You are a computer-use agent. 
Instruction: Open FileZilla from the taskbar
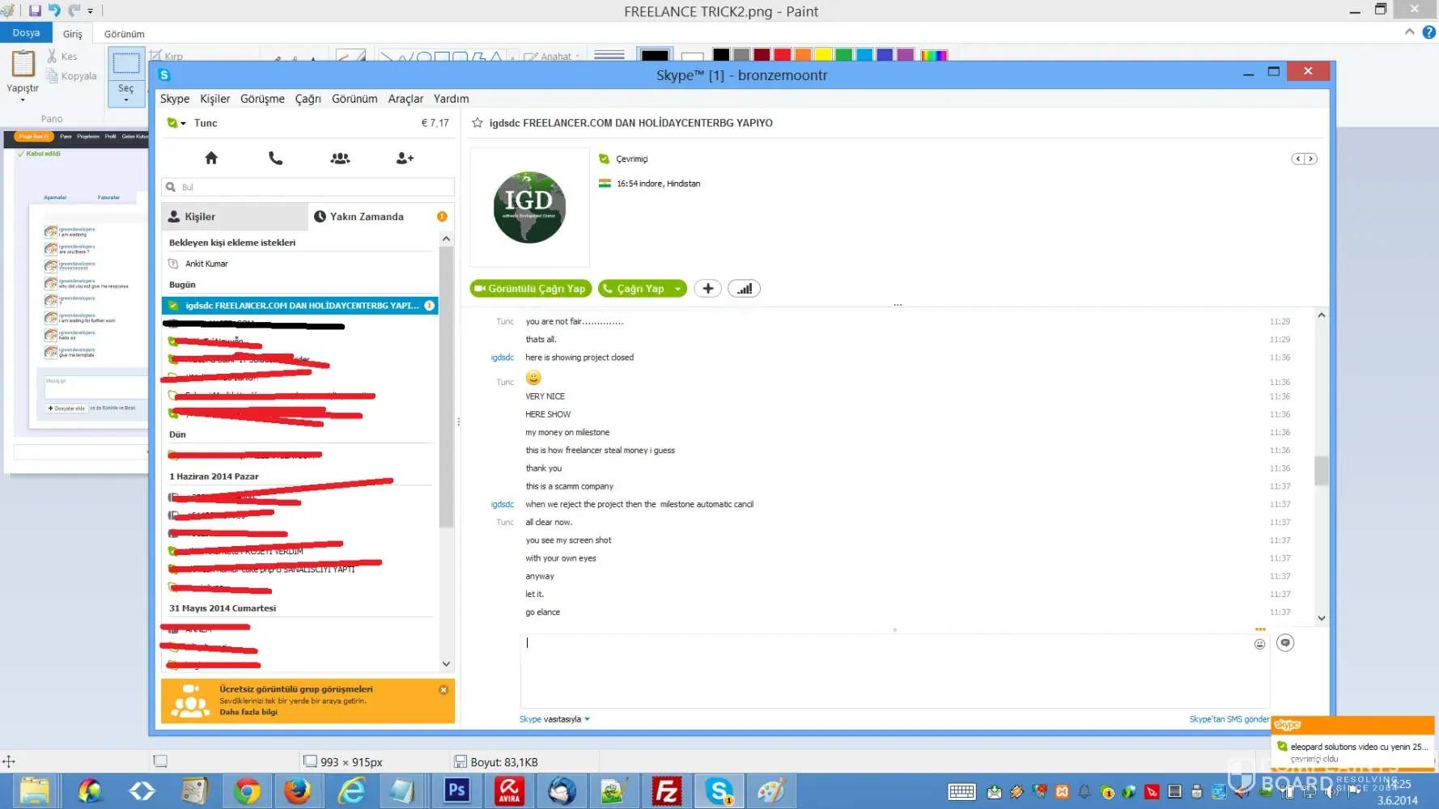(x=666, y=791)
